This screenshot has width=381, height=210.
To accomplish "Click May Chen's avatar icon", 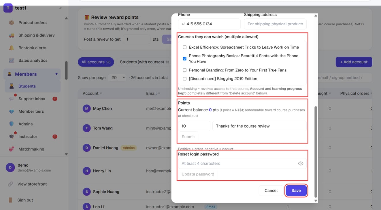I will [x=87, y=109].
